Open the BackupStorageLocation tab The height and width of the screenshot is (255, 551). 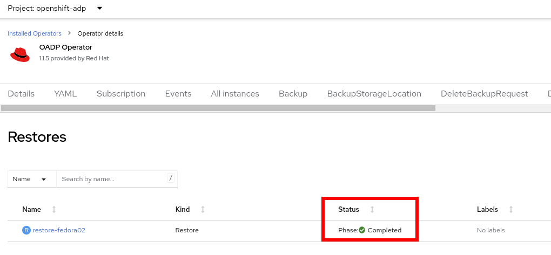[374, 94]
